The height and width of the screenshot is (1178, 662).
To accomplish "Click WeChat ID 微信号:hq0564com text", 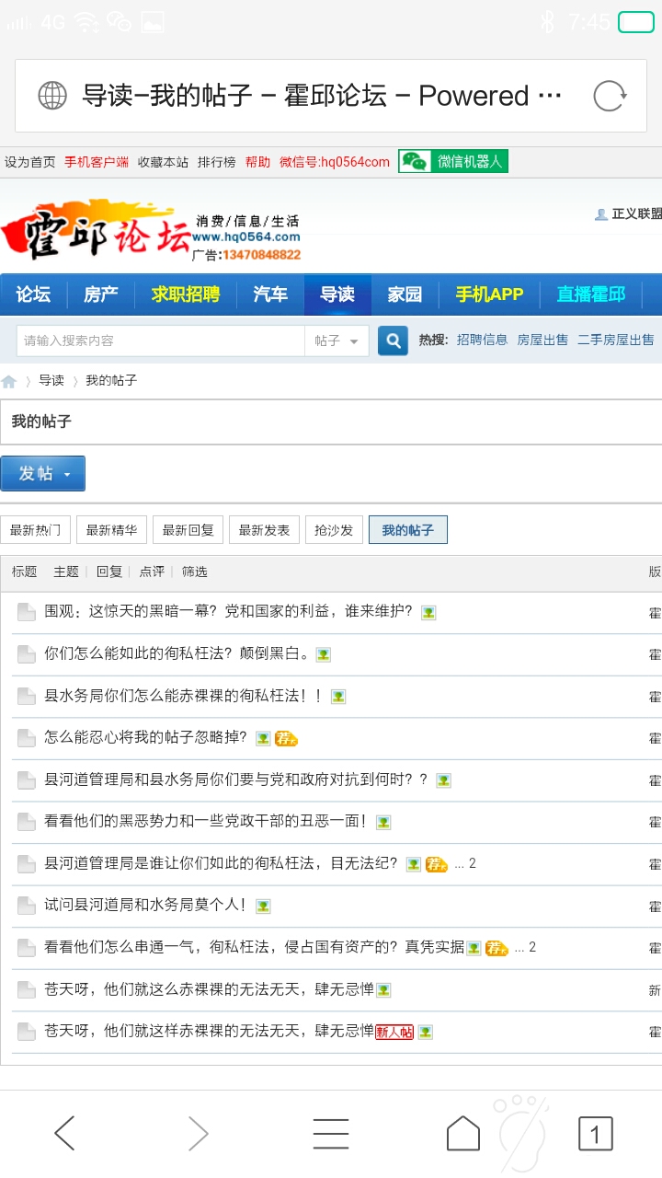I will pyautogui.click(x=335, y=162).
